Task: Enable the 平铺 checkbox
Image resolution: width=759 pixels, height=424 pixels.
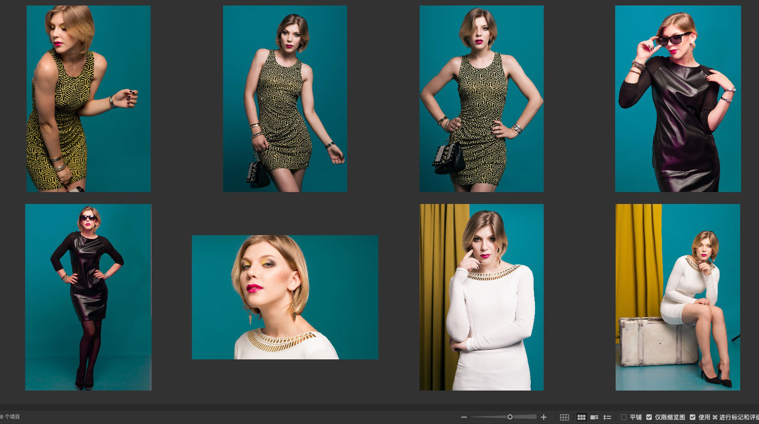Action: [624, 417]
